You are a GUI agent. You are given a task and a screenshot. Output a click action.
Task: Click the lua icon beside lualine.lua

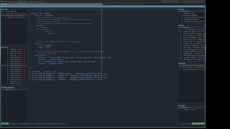pyautogui.click(x=8, y=52)
